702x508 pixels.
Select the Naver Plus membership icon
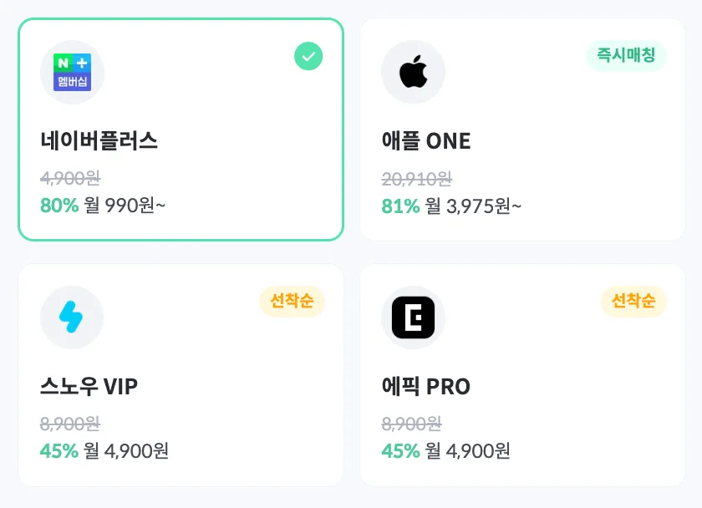[72, 74]
